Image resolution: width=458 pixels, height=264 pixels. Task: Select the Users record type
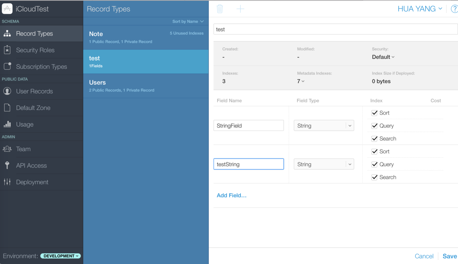(146, 86)
